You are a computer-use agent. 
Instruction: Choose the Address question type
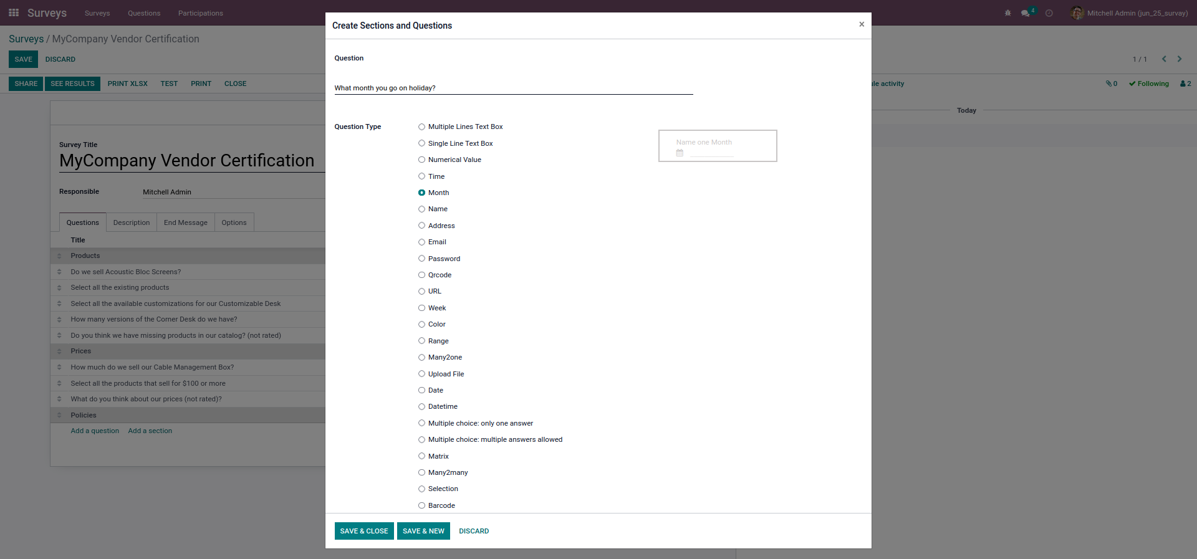tap(422, 226)
